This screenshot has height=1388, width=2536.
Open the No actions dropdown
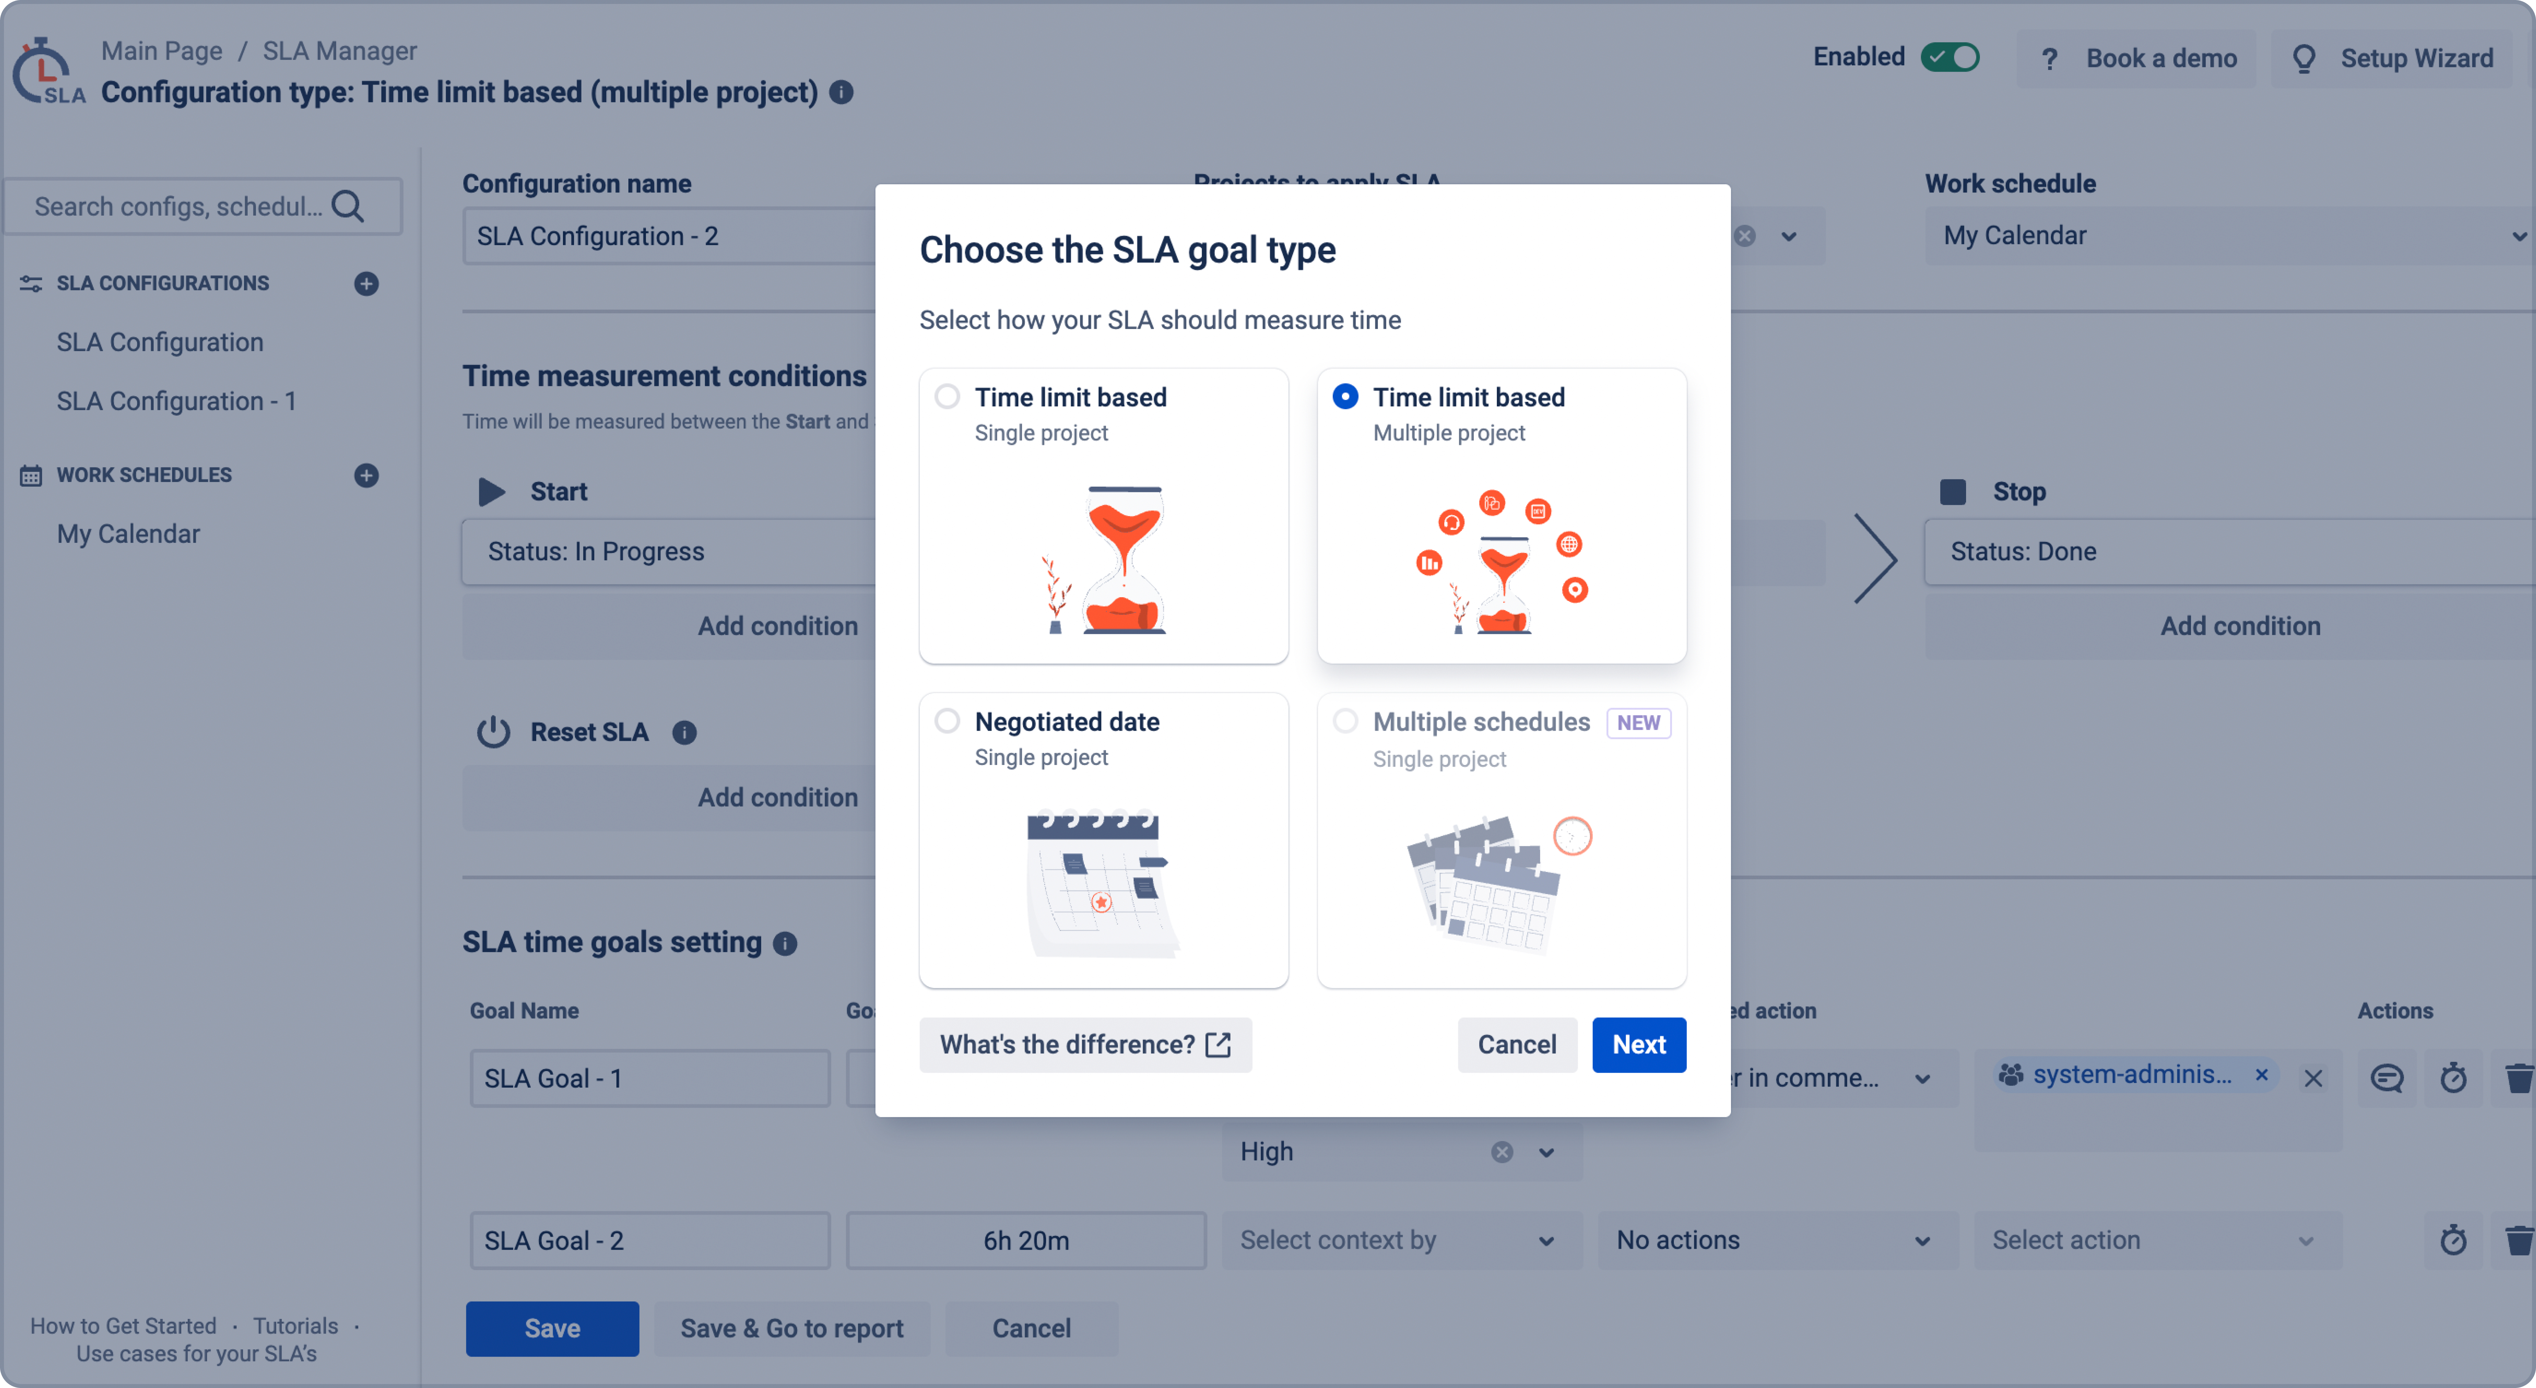pos(1775,1240)
